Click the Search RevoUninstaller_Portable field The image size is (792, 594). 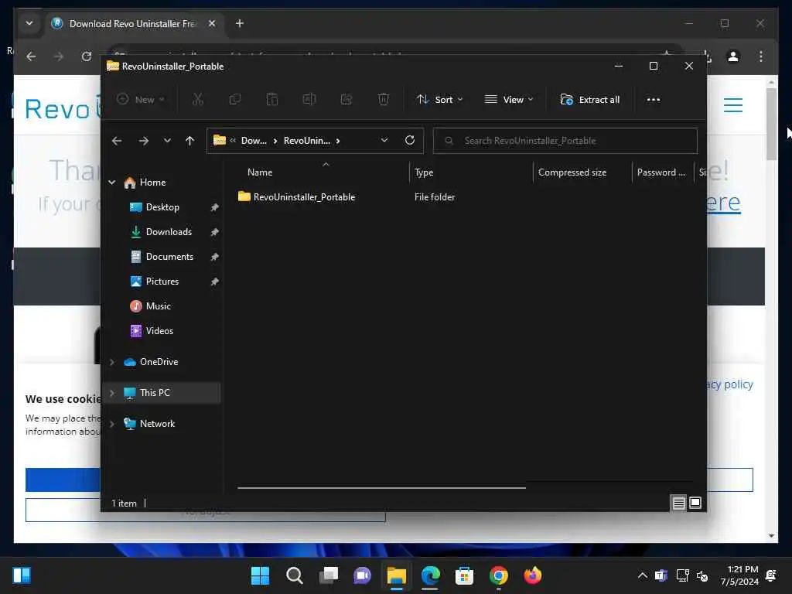[x=565, y=141]
